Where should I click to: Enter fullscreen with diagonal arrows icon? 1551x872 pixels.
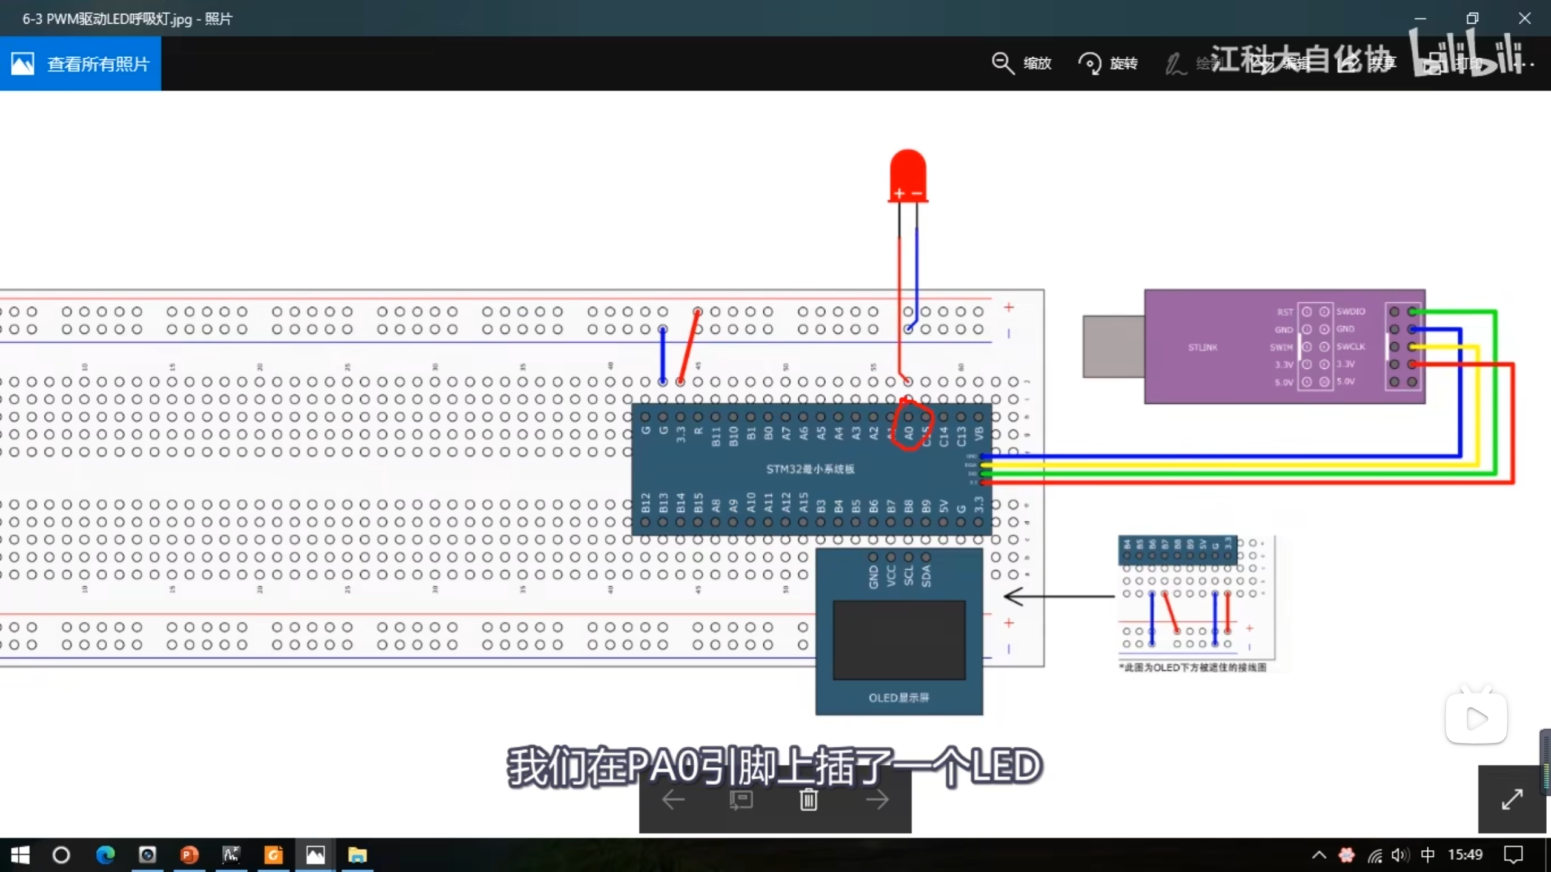point(1512,799)
